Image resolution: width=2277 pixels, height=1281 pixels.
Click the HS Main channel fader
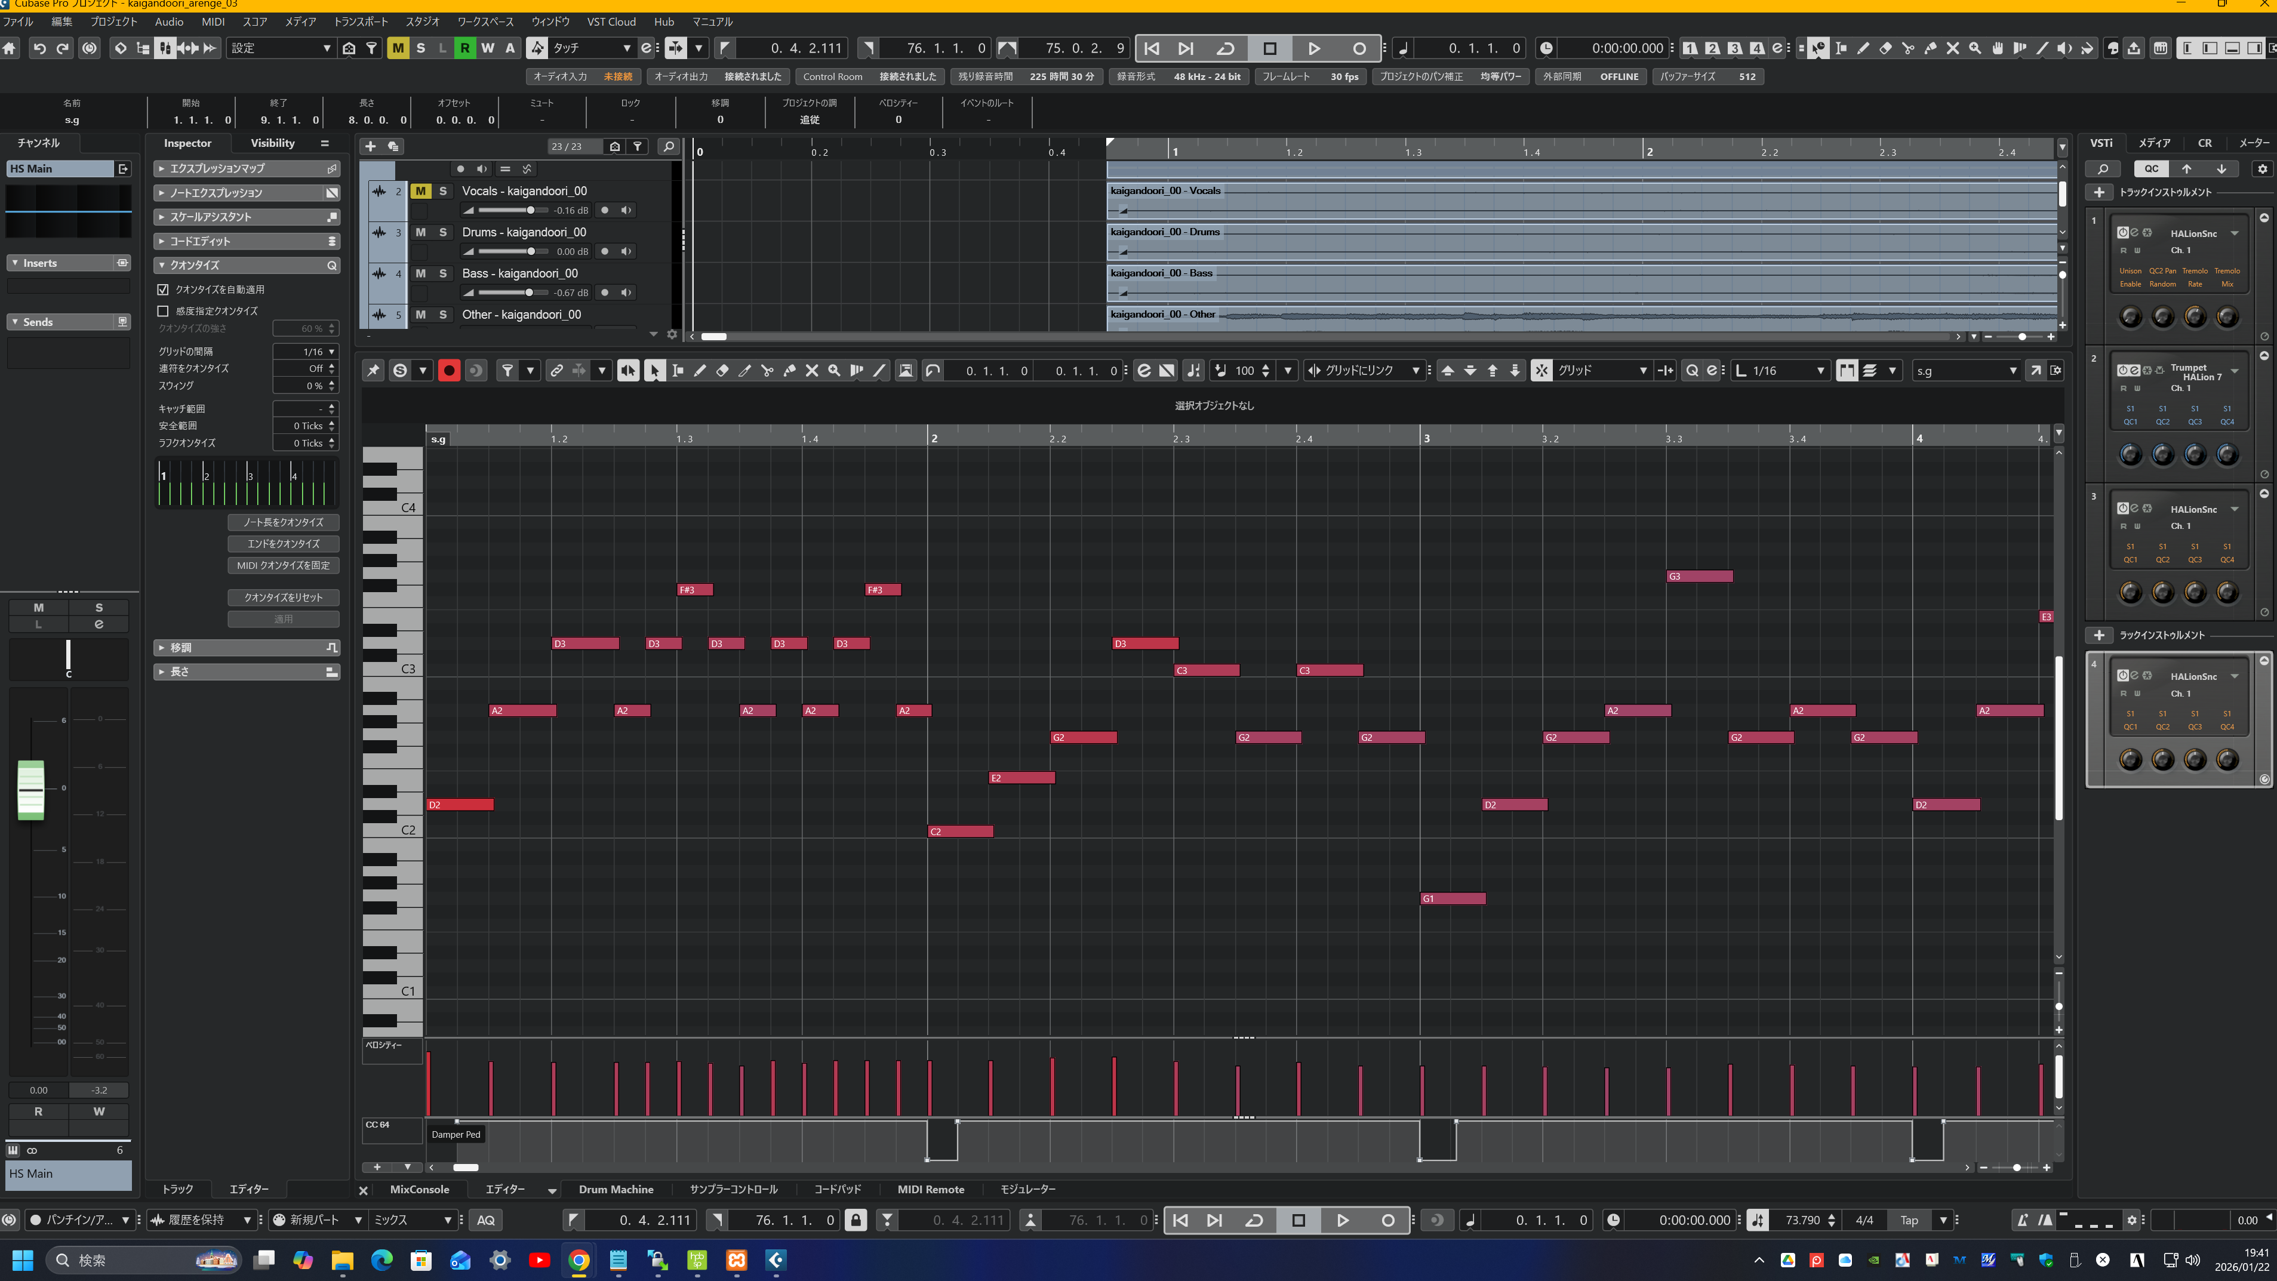point(30,790)
